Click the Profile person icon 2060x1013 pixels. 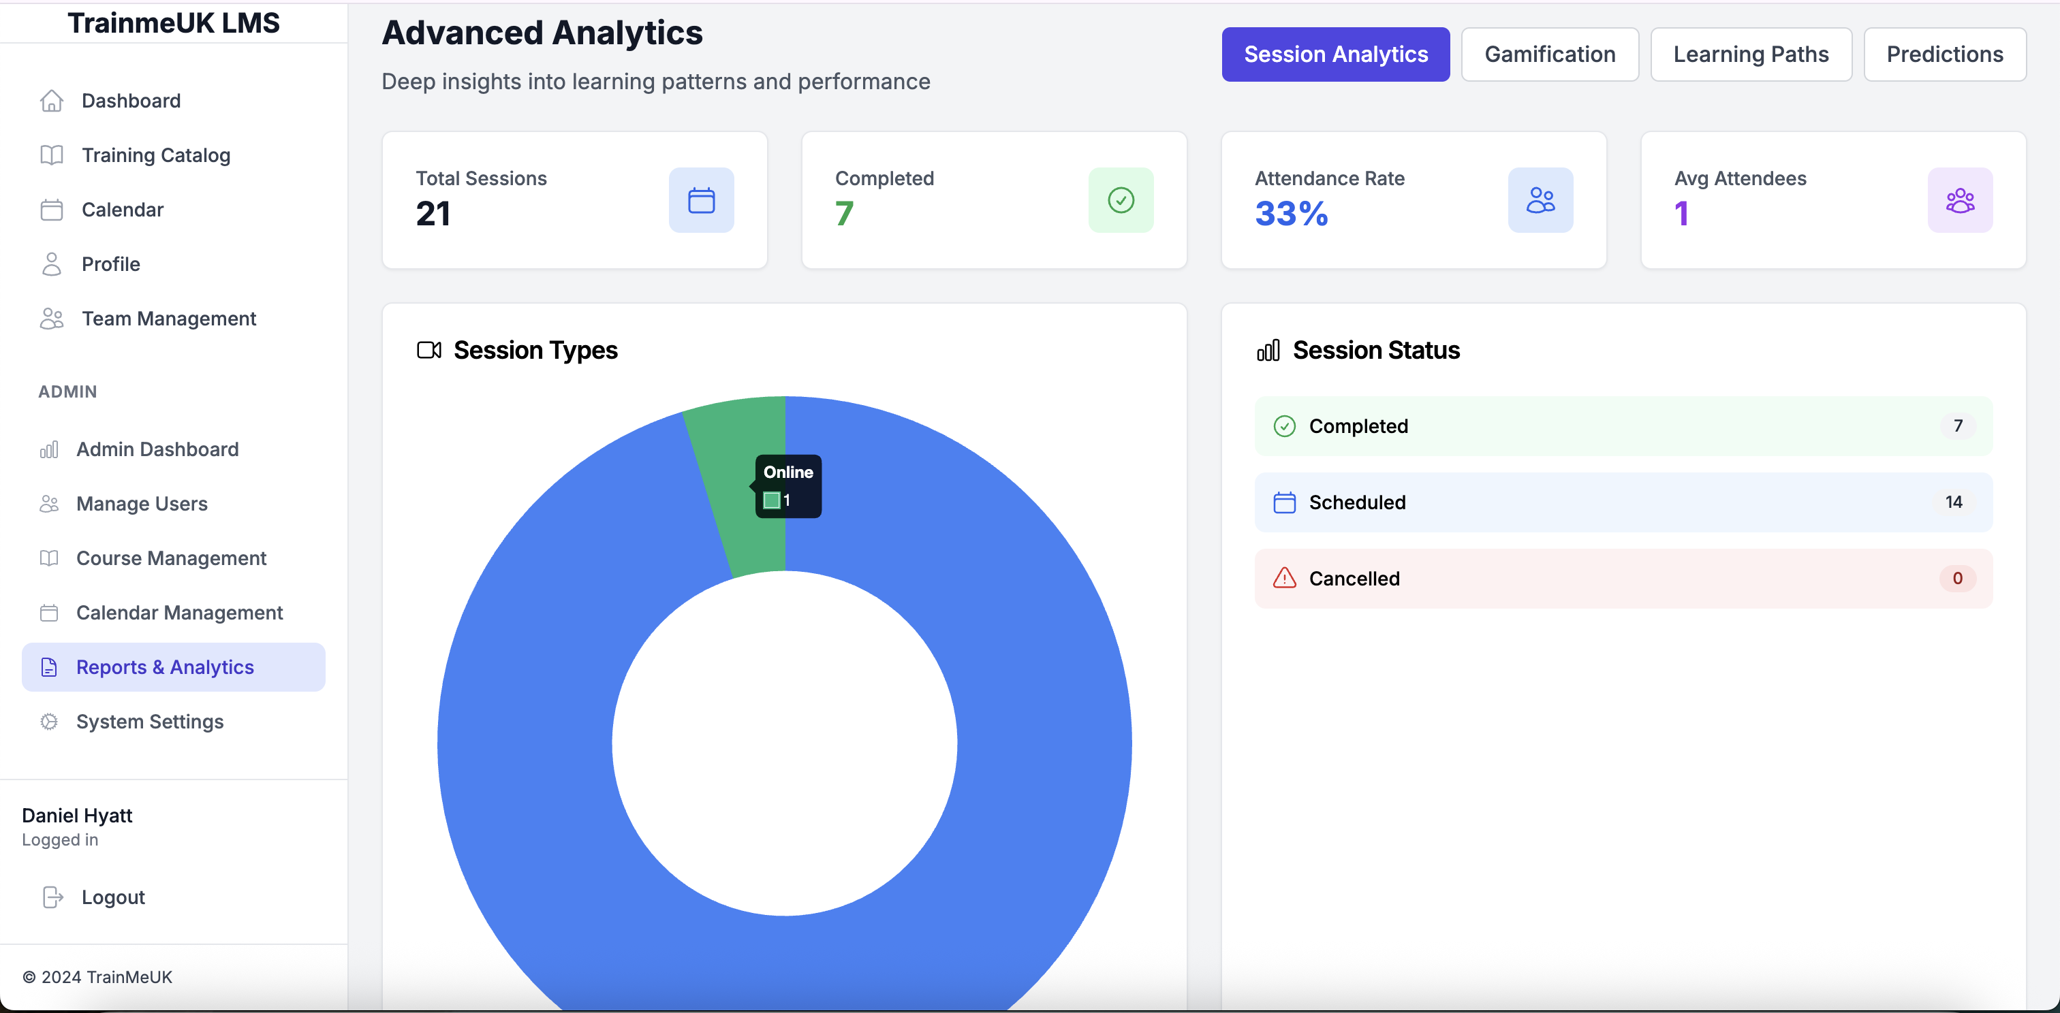pyautogui.click(x=51, y=263)
